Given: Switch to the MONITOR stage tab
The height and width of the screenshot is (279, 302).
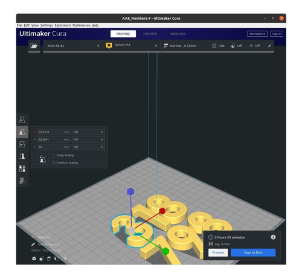Looking at the screenshot, I should [x=178, y=34].
